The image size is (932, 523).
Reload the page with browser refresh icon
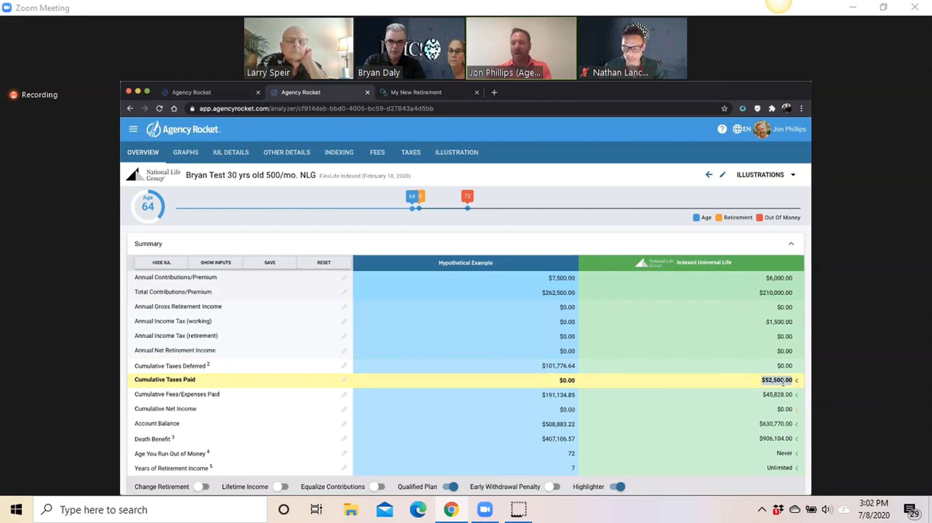point(159,109)
